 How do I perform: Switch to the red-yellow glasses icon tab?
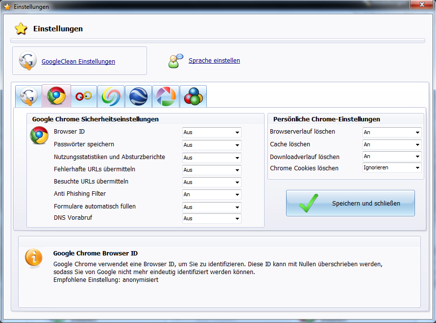click(84, 96)
